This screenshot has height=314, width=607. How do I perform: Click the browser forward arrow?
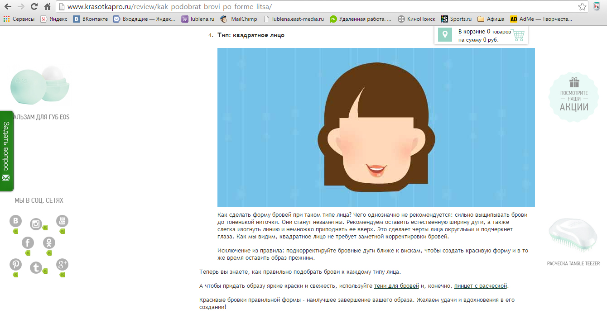21,7
